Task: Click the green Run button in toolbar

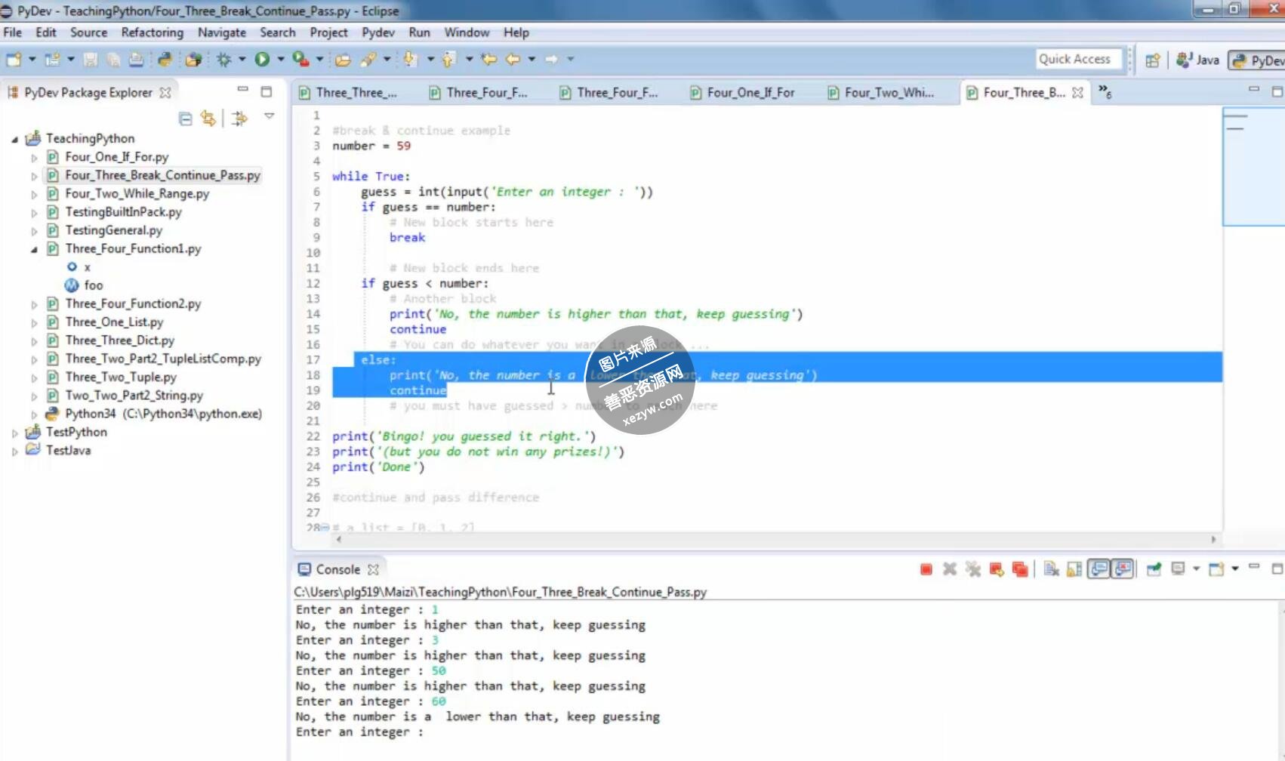Action: tap(262, 59)
